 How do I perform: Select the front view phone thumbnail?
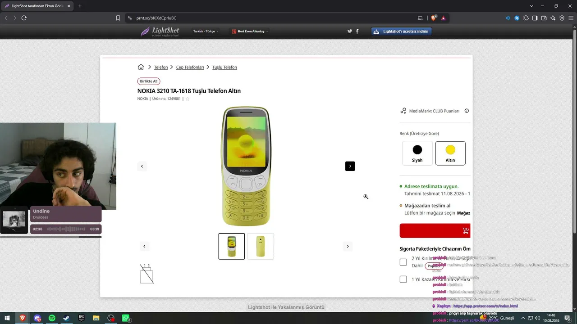[x=232, y=246]
